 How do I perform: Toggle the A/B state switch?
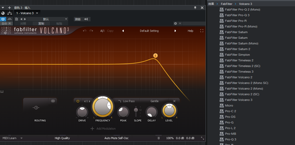pos(103,31)
